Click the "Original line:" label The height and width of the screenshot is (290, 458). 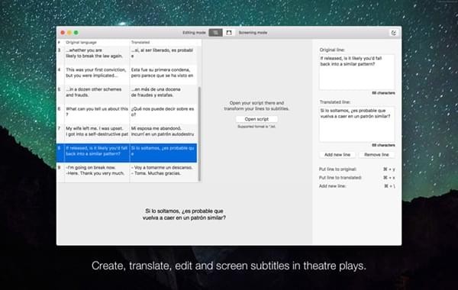click(332, 50)
